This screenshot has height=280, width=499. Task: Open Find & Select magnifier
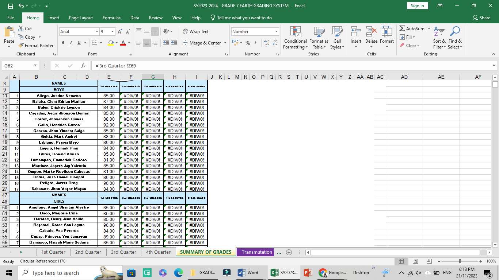click(455, 38)
